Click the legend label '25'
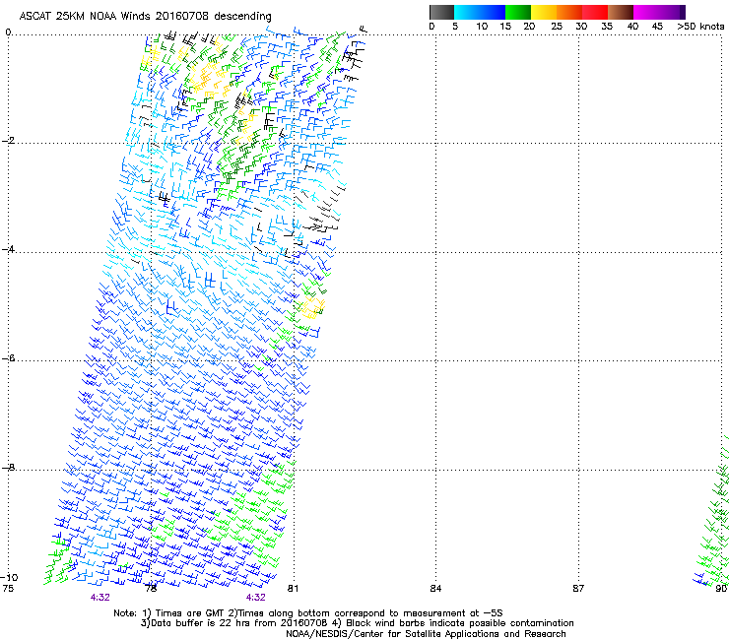729x640 pixels. 557,27
